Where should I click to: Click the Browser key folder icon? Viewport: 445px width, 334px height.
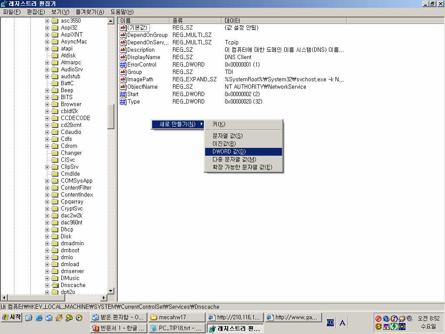click(x=55, y=104)
